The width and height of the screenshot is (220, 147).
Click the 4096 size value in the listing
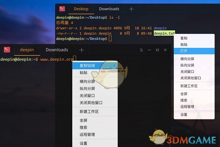[118, 28]
